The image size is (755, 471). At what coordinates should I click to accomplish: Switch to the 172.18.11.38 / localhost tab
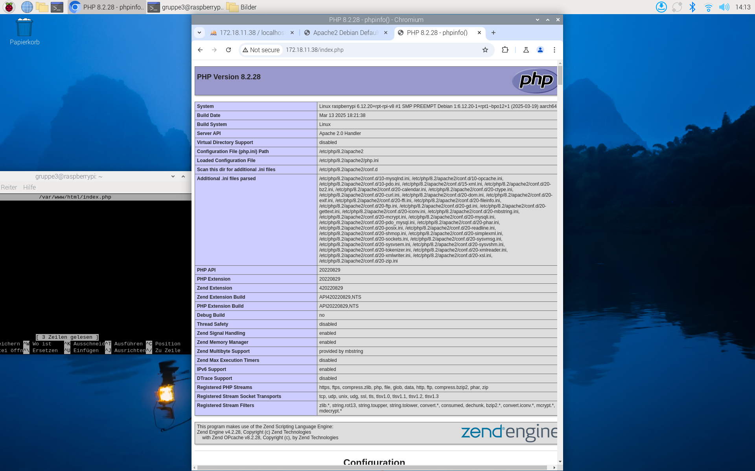click(x=252, y=33)
